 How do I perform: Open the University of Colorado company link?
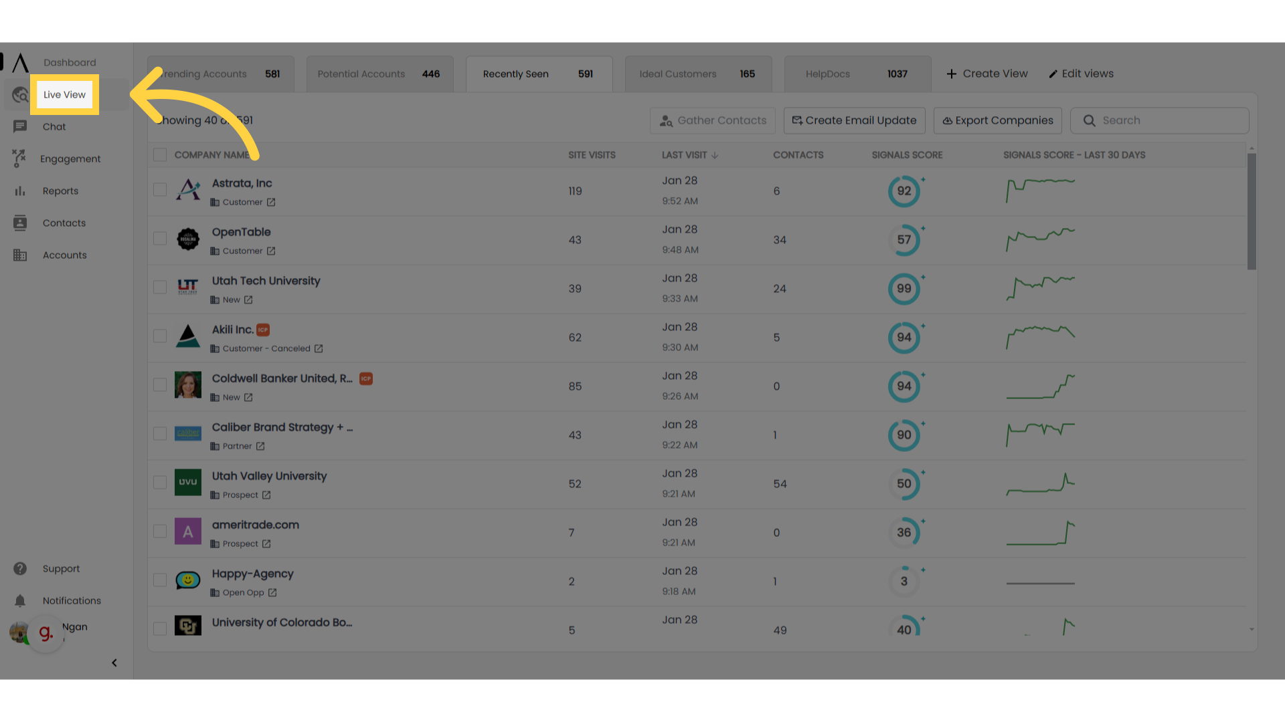pyautogui.click(x=282, y=622)
